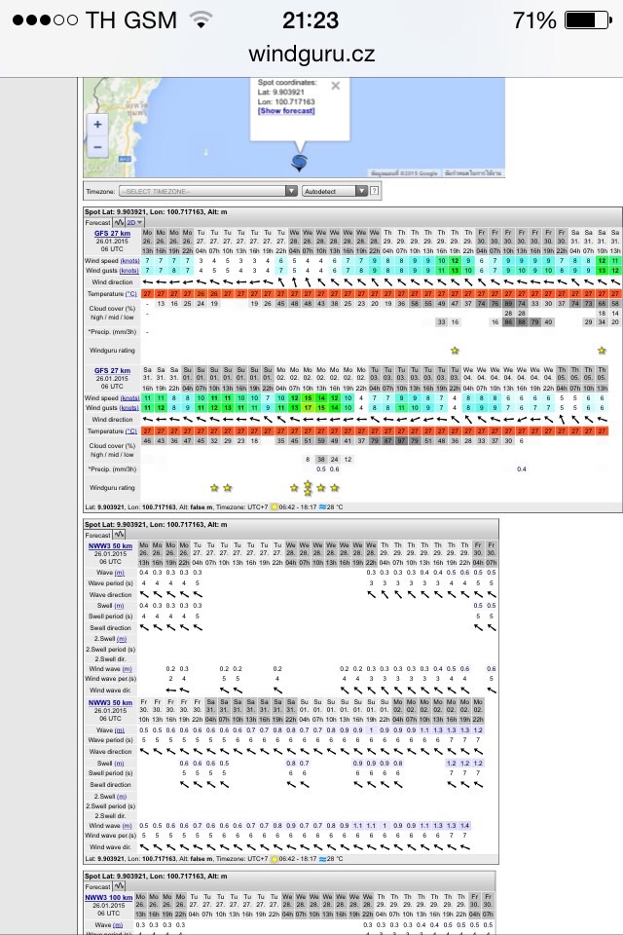Tap the battery icon in status bar
Viewport: 623px width, 935px height.
coord(588,20)
